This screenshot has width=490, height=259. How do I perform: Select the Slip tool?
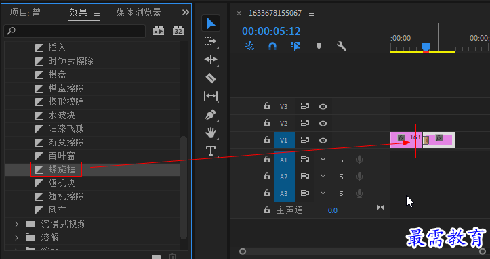[211, 96]
